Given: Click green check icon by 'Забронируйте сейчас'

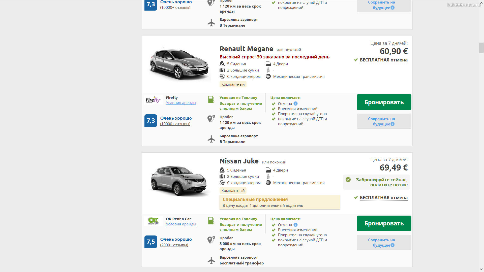Looking at the screenshot, I should [348, 180].
